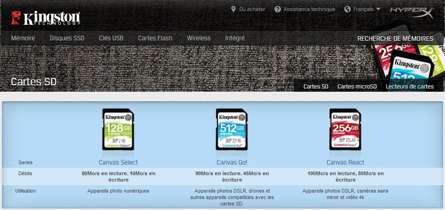Click the globe language icon
This screenshot has height=210, width=445.
click(348, 9)
